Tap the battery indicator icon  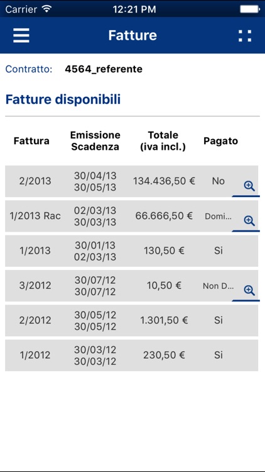coord(250,9)
